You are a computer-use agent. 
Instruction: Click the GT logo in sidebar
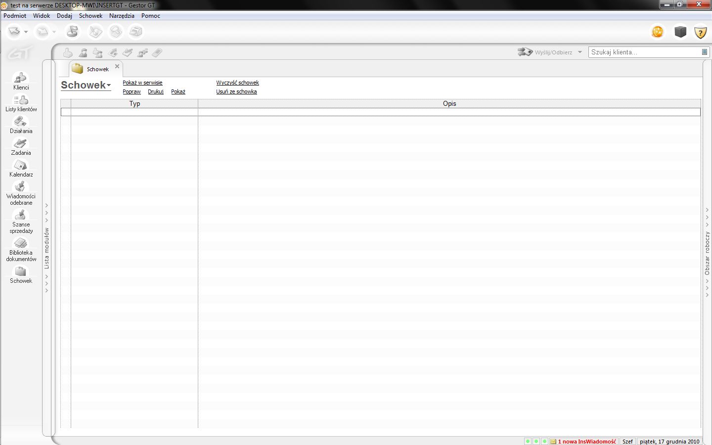pos(21,53)
